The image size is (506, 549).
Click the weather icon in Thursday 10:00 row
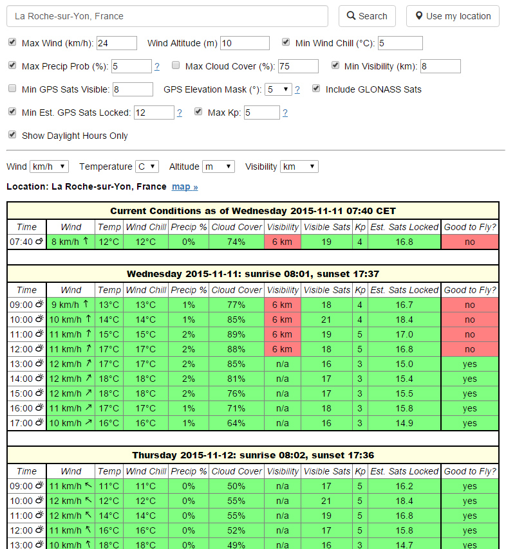pyautogui.click(x=39, y=500)
